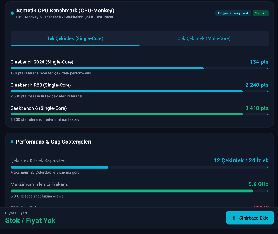Click the S-Tier badge
This screenshot has height=234, width=278.
[260, 13]
